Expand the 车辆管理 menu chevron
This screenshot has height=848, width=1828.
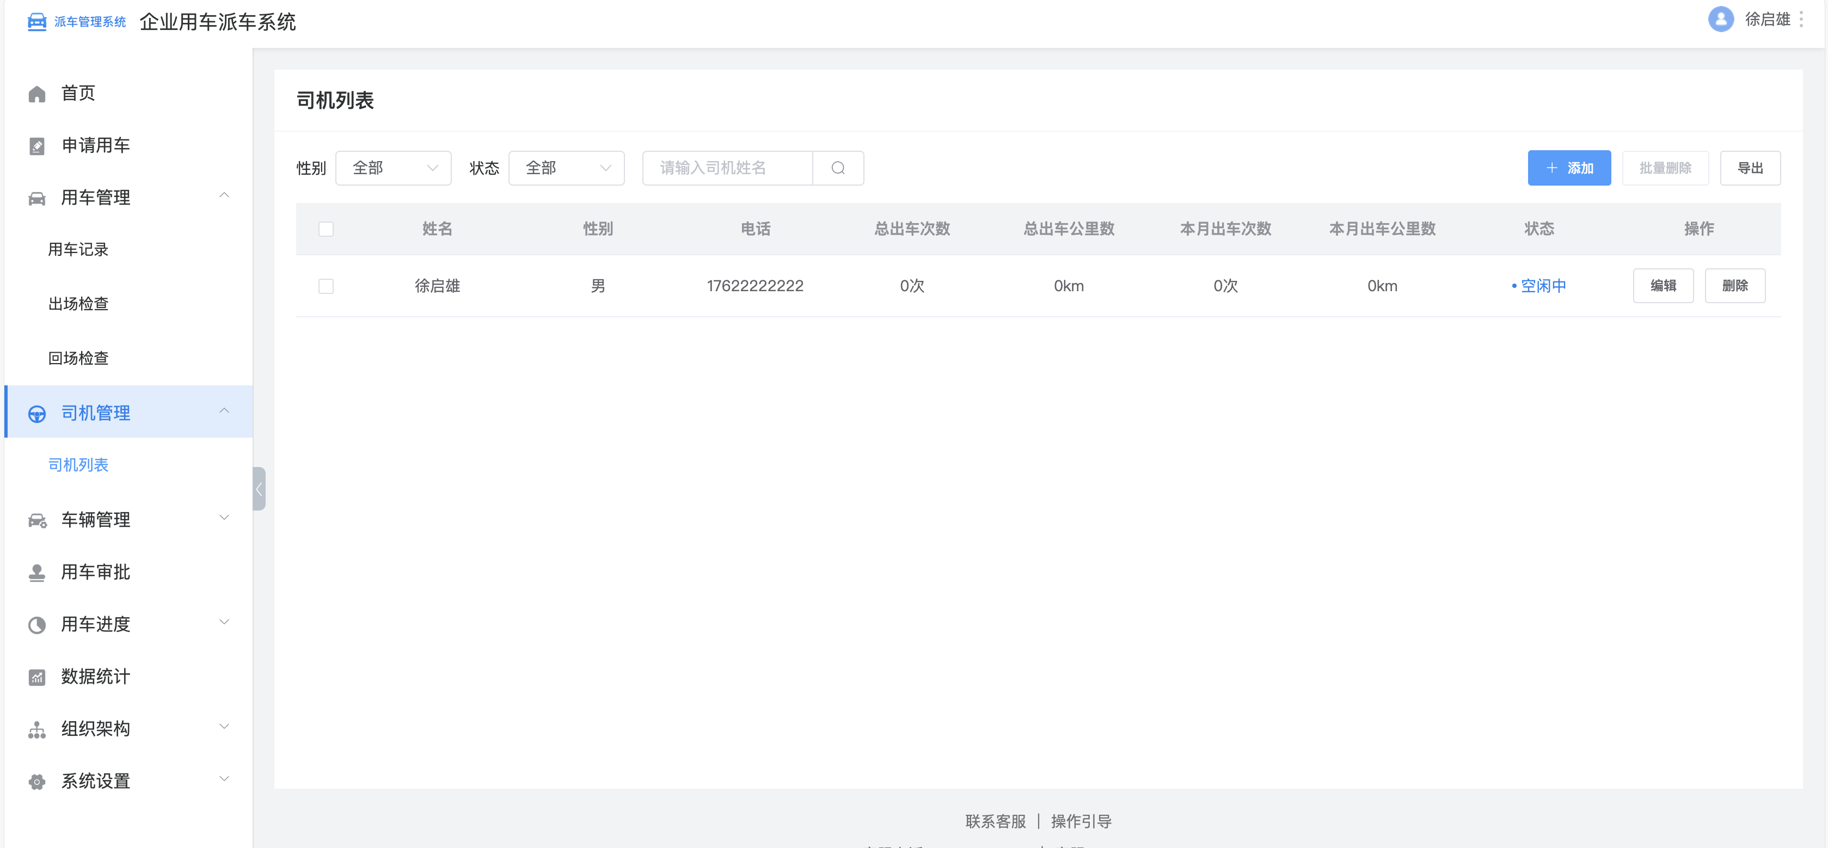tap(224, 517)
